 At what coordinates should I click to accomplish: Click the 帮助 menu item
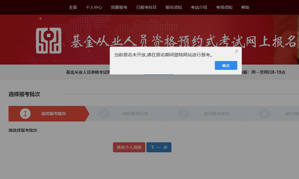click(245, 7)
